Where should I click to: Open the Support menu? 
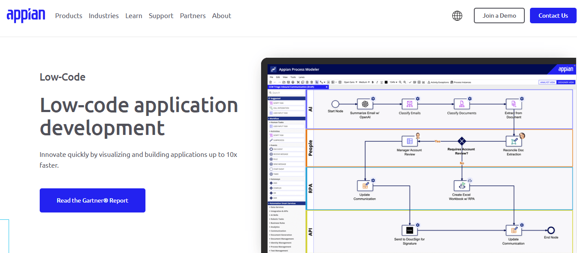[161, 16]
